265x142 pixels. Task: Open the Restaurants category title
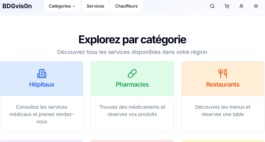(223, 84)
